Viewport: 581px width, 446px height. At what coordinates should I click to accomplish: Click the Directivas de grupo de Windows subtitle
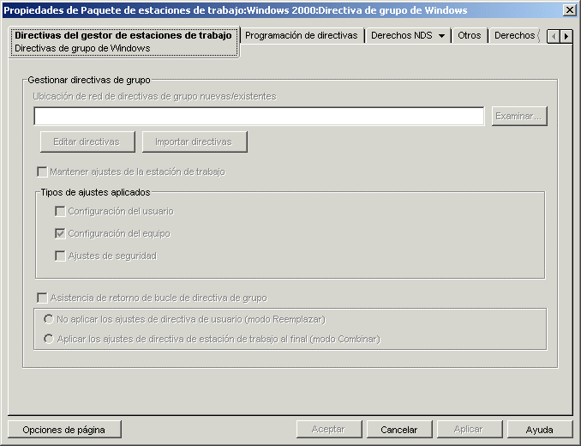[82, 48]
